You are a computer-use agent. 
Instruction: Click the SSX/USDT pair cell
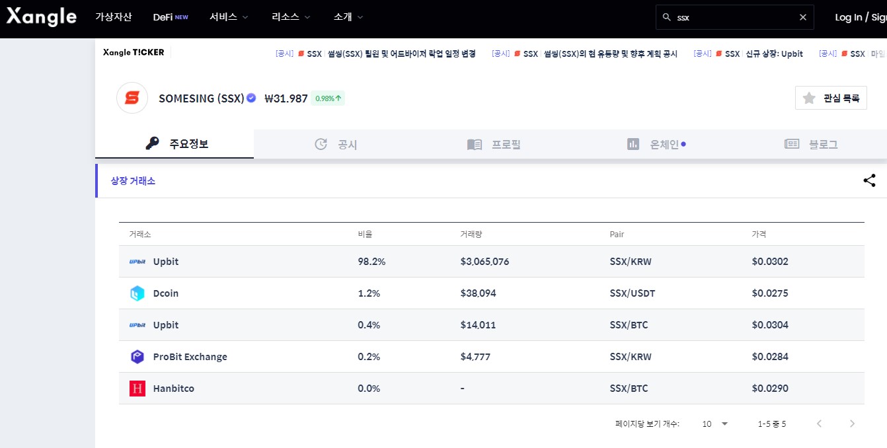(633, 293)
